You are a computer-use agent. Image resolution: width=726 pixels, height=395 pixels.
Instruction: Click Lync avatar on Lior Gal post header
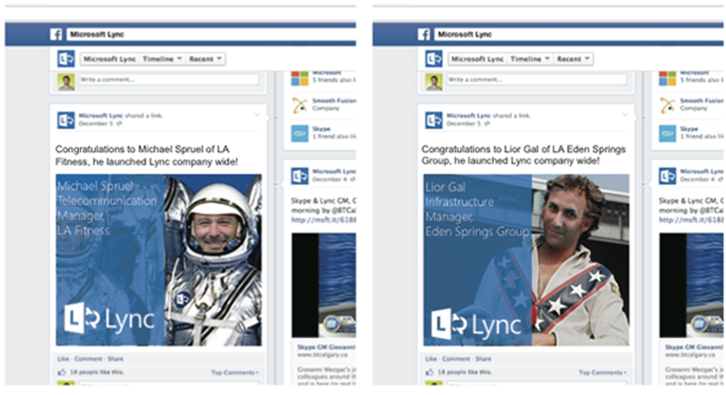[434, 121]
